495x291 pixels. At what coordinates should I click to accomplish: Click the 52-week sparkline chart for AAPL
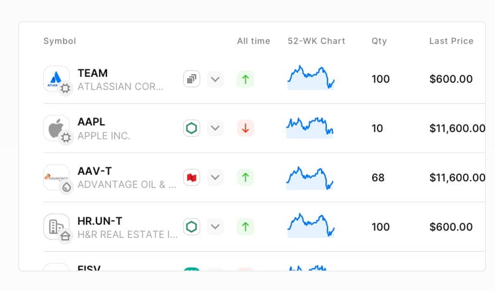pos(309,126)
